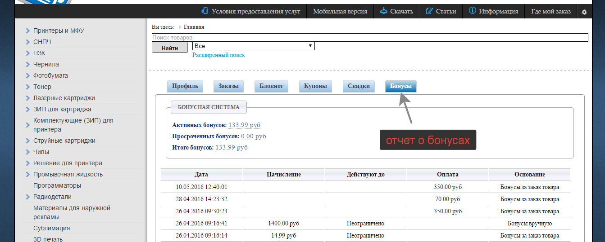The image size is (605, 242).
Task: Open the Мобильная версия menu item
Action: 340,12
